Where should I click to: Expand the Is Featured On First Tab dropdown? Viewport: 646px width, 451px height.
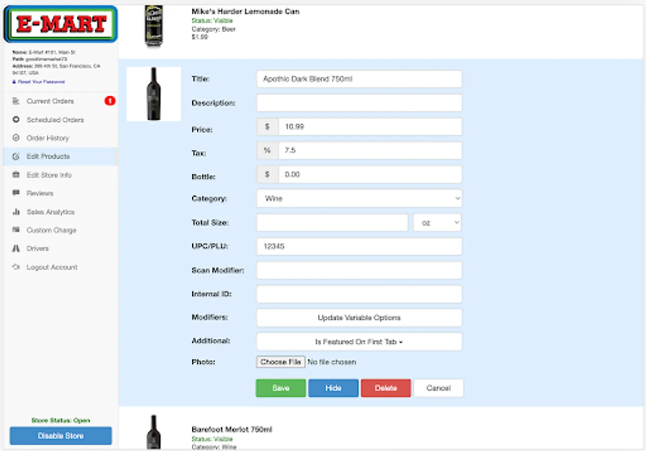359,342
